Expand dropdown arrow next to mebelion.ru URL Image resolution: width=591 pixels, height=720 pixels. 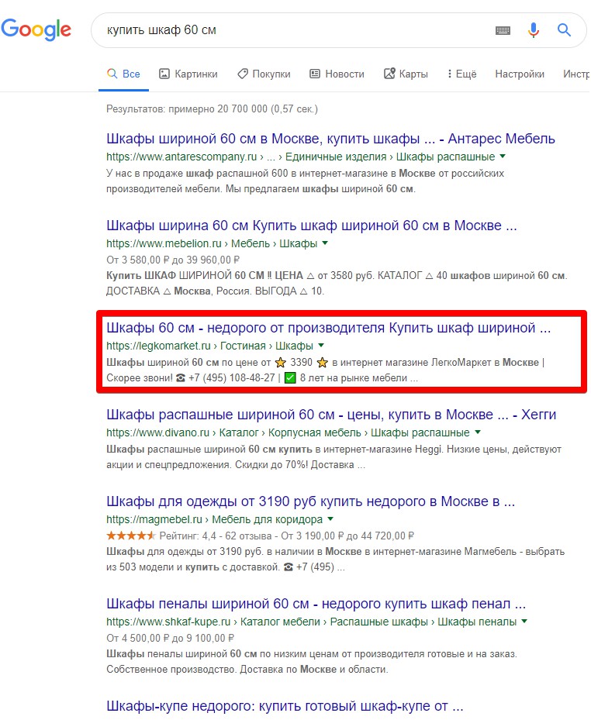[325, 243]
